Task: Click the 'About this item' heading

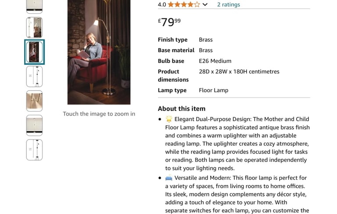Action: pyautogui.click(x=182, y=109)
